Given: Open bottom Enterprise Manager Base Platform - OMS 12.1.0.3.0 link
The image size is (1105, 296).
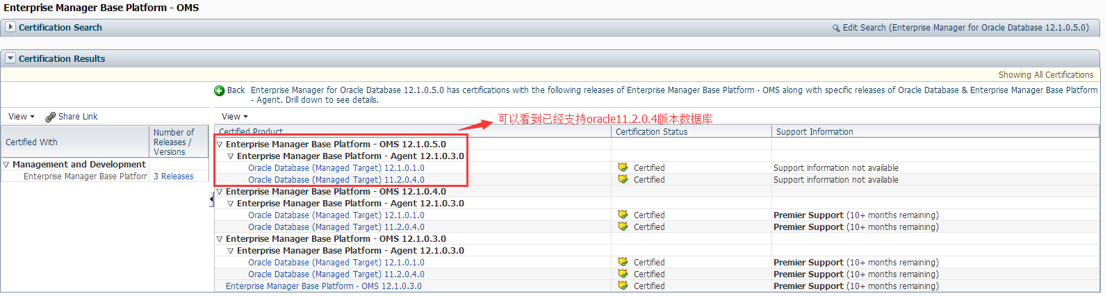Looking at the screenshot, I should 324,286.
